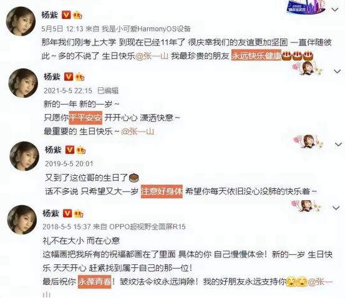Expand chevron on the 2018-5-5 post
The image size is (345, 298).
pos(336,208)
